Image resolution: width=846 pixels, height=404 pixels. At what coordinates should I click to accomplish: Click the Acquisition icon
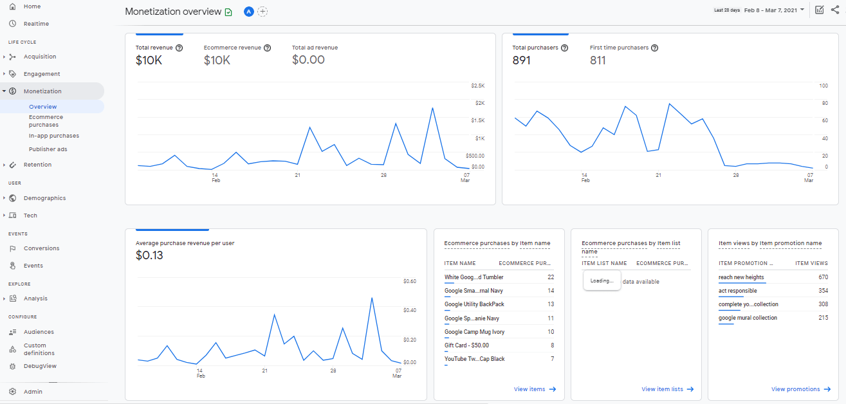[13, 57]
